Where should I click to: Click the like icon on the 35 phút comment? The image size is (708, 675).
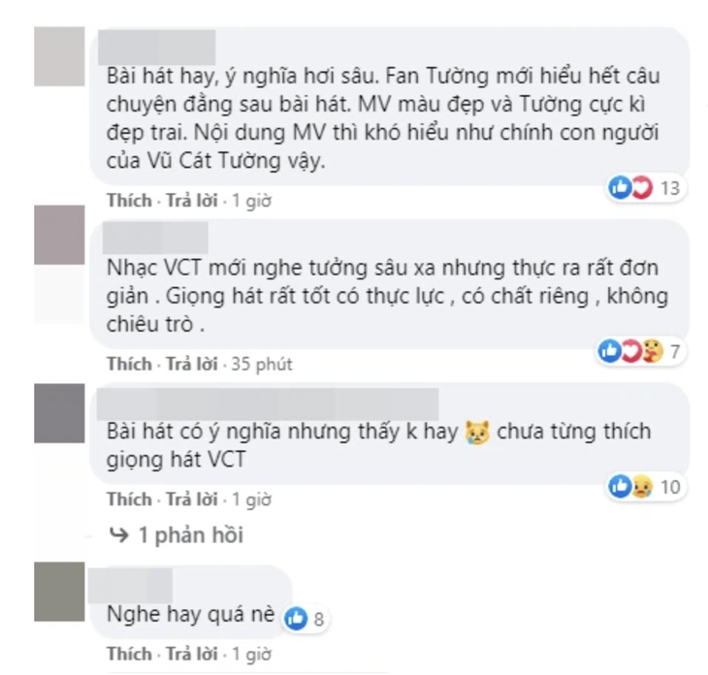[x=610, y=351]
